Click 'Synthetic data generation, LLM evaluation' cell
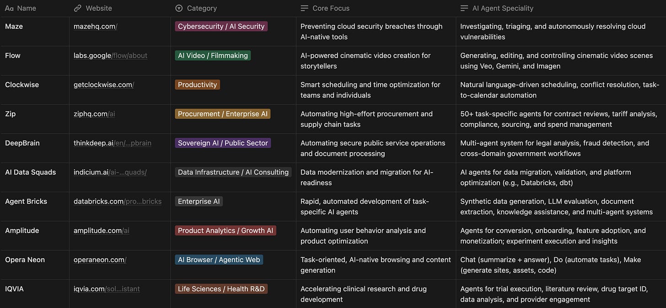 click(561, 207)
